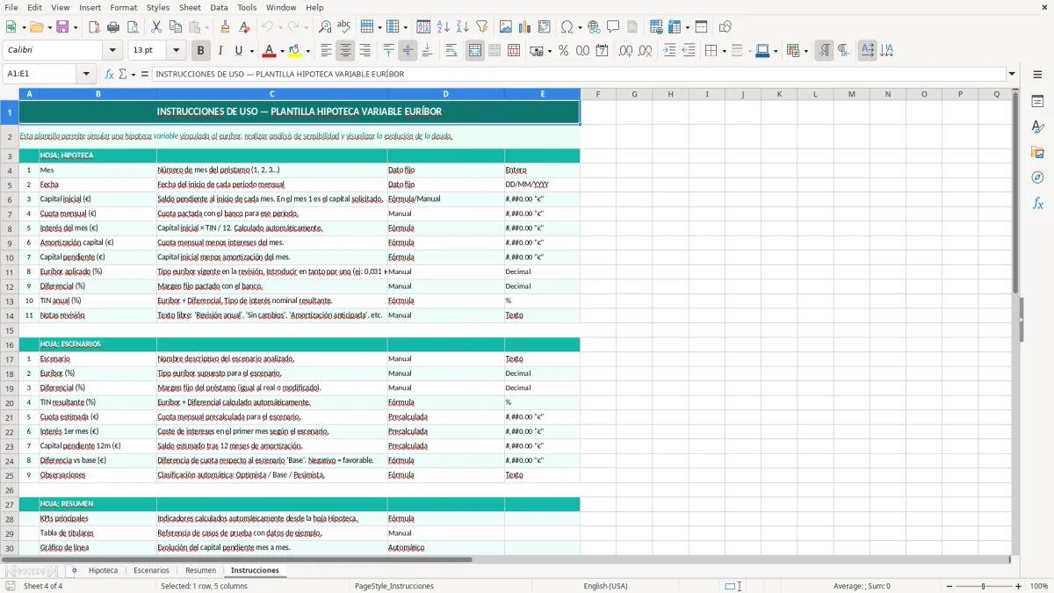The width and height of the screenshot is (1054, 593).
Task: Open the Tools menu
Action: [x=247, y=7]
